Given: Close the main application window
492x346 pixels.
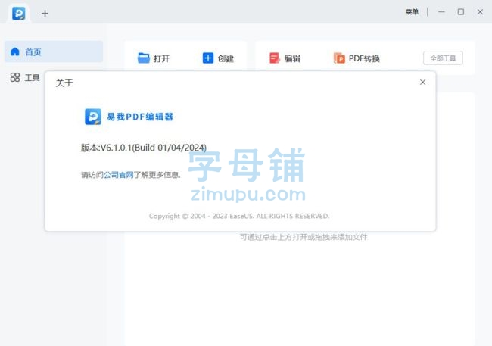Looking at the screenshot, I should (480, 12).
